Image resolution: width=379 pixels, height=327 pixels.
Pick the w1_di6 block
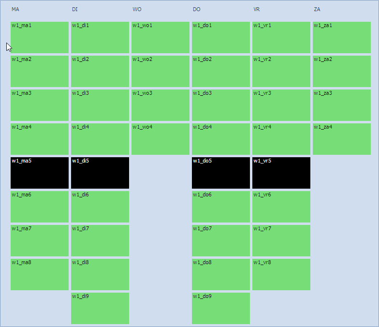click(x=100, y=207)
